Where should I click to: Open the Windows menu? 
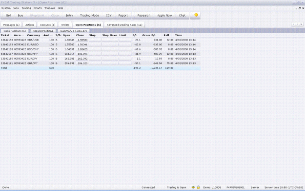tap(50, 8)
